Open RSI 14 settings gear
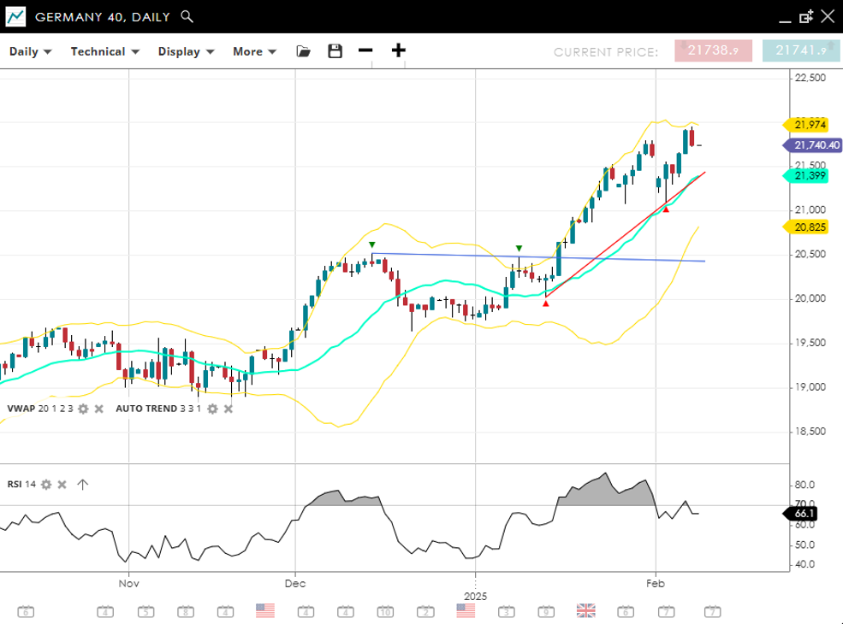The image size is (843, 624). (46, 485)
